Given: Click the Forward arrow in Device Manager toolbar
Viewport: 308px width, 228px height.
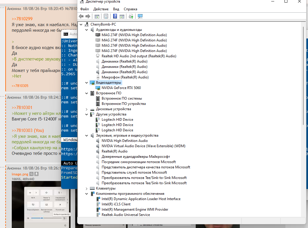Looking at the screenshot, I should (88, 16).
